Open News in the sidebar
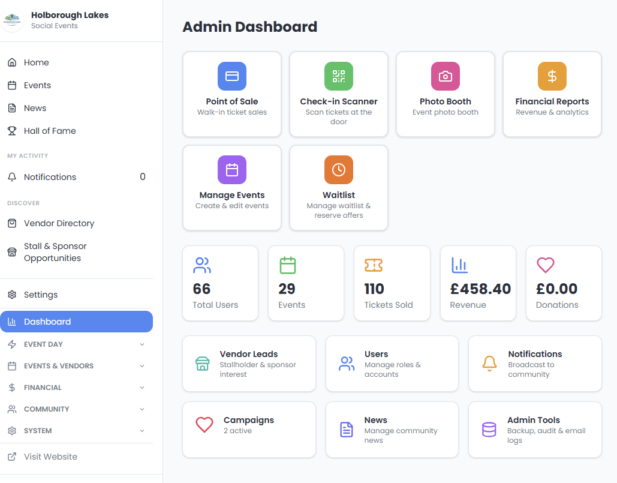 (76, 108)
